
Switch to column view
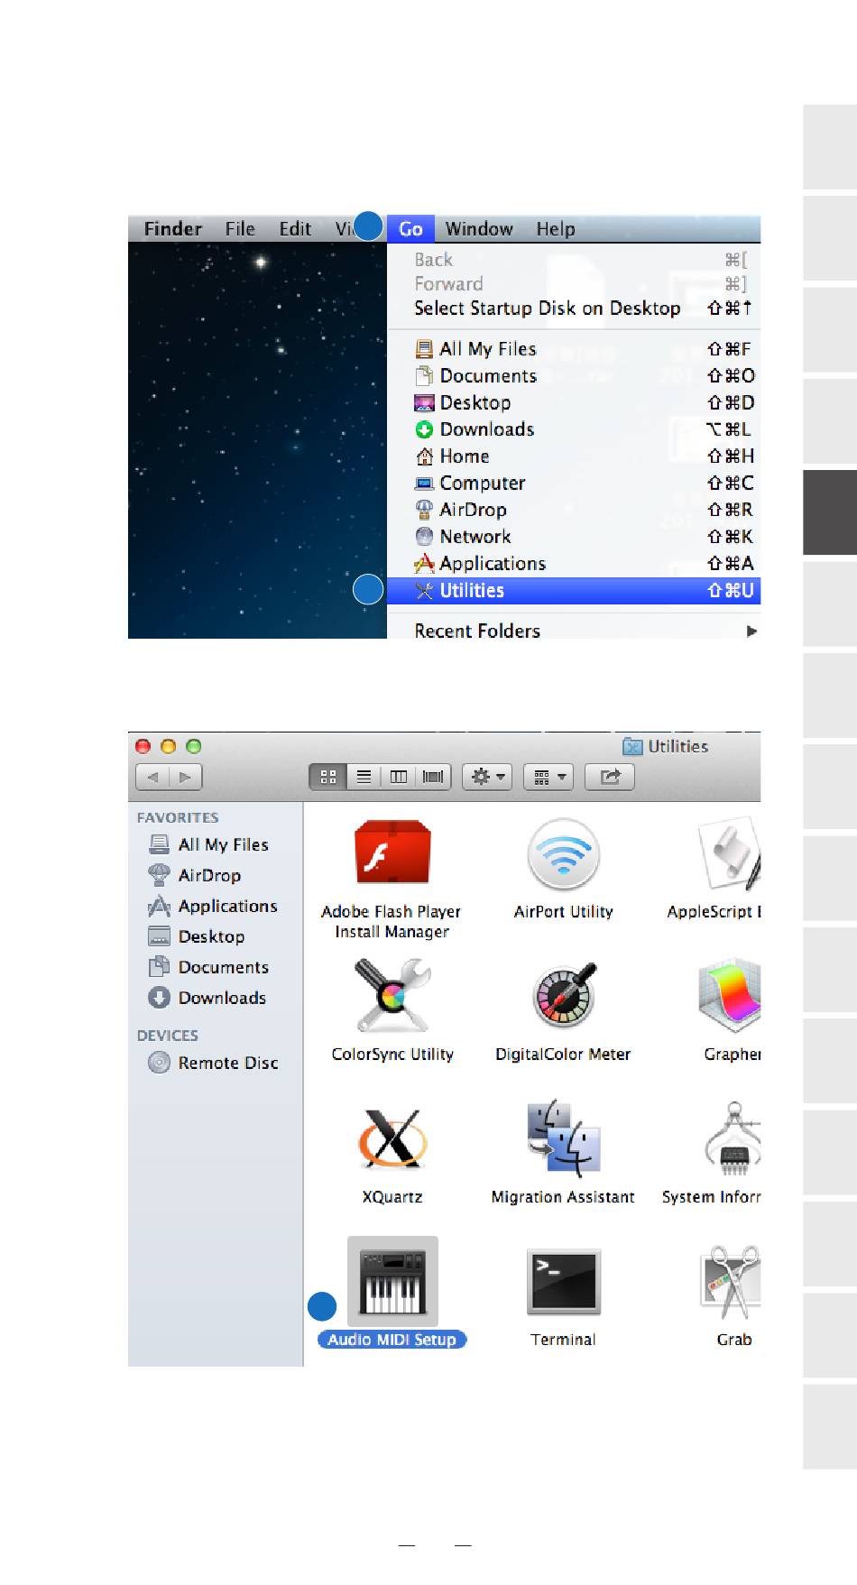398,777
